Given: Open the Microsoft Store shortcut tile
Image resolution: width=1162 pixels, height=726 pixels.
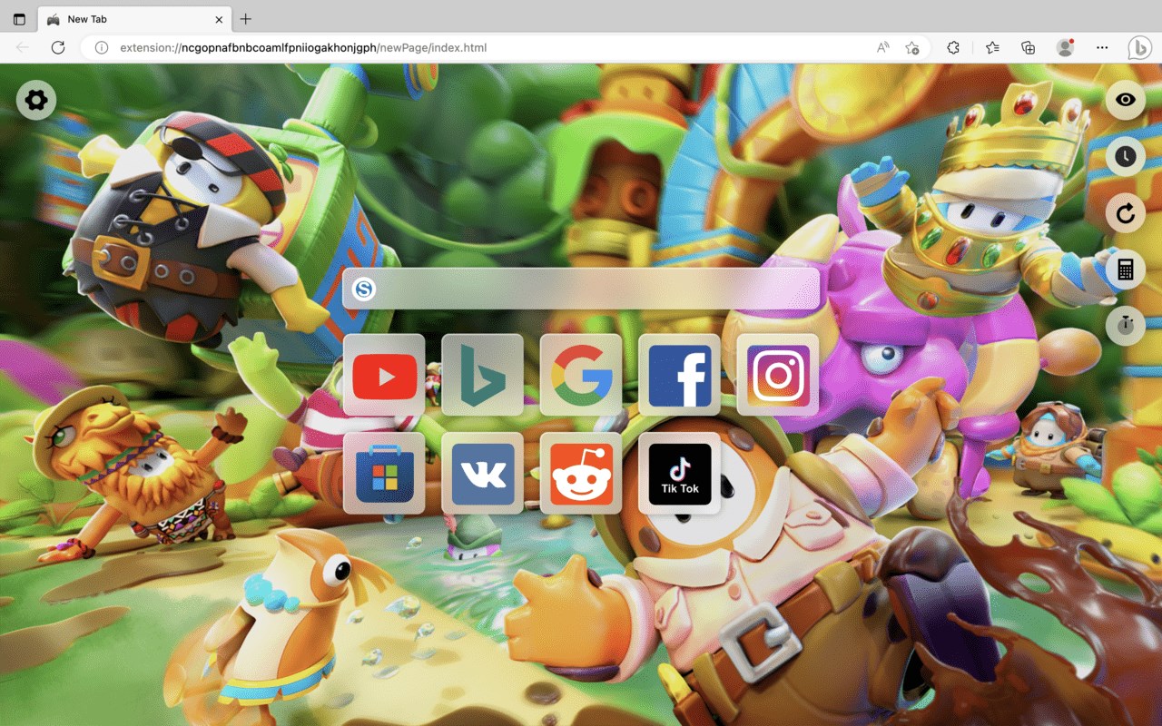Looking at the screenshot, I should click(x=384, y=473).
